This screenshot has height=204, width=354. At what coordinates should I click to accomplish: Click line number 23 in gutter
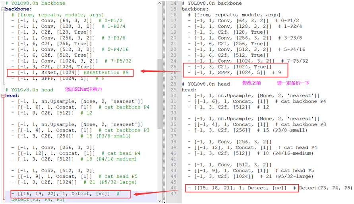[173, 55]
